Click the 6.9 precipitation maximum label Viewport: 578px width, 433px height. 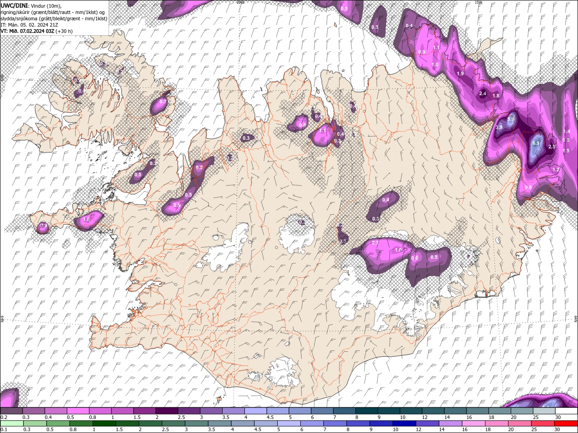point(536,143)
